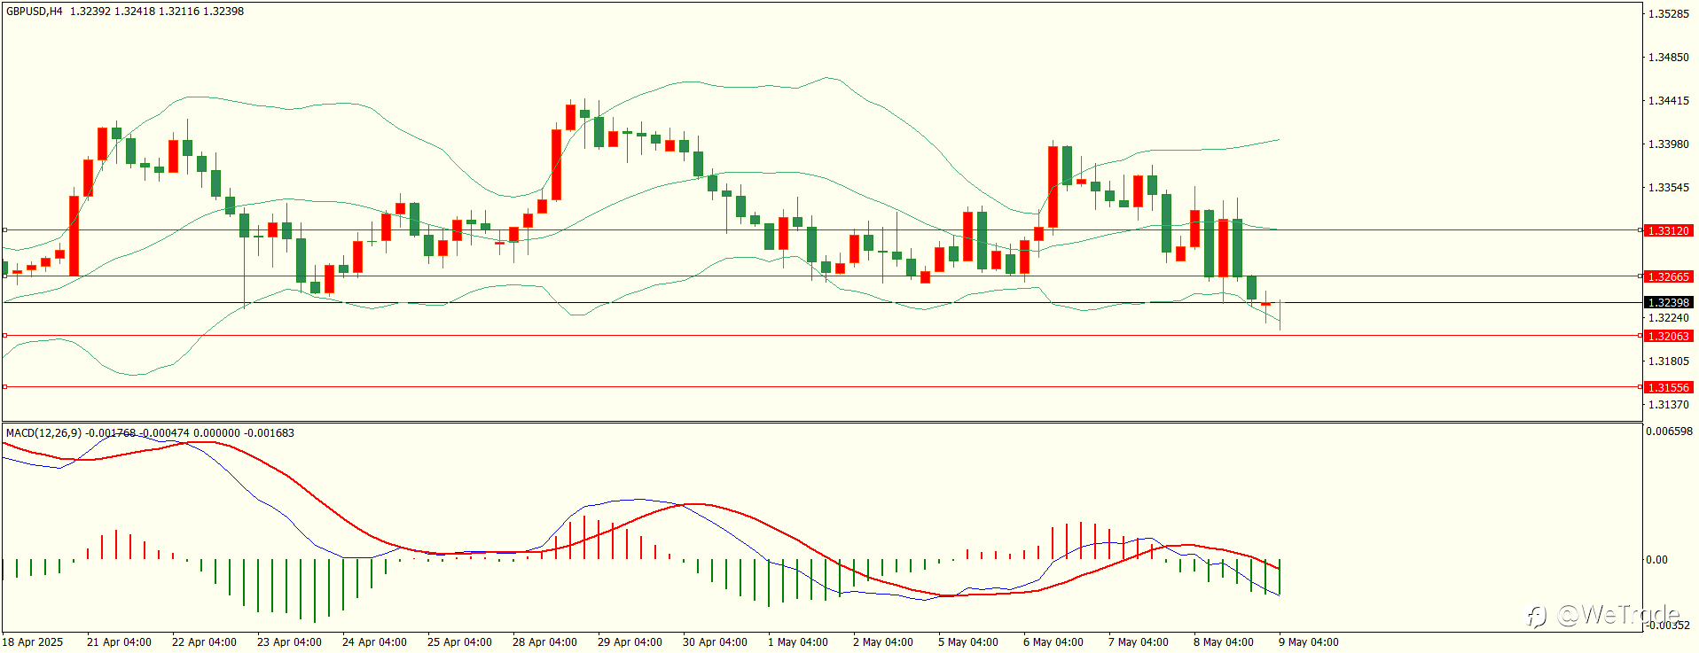Click the 1.32240 price axis label
This screenshot has width=1699, height=653.
(x=1668, y=317)
